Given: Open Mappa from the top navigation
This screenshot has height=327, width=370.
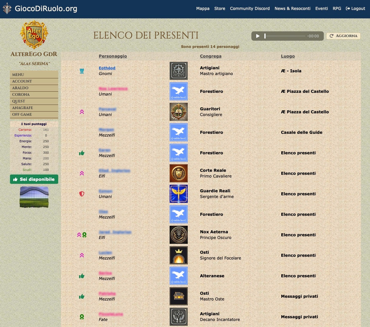Looking at the screenshot, I should (203, 8).
